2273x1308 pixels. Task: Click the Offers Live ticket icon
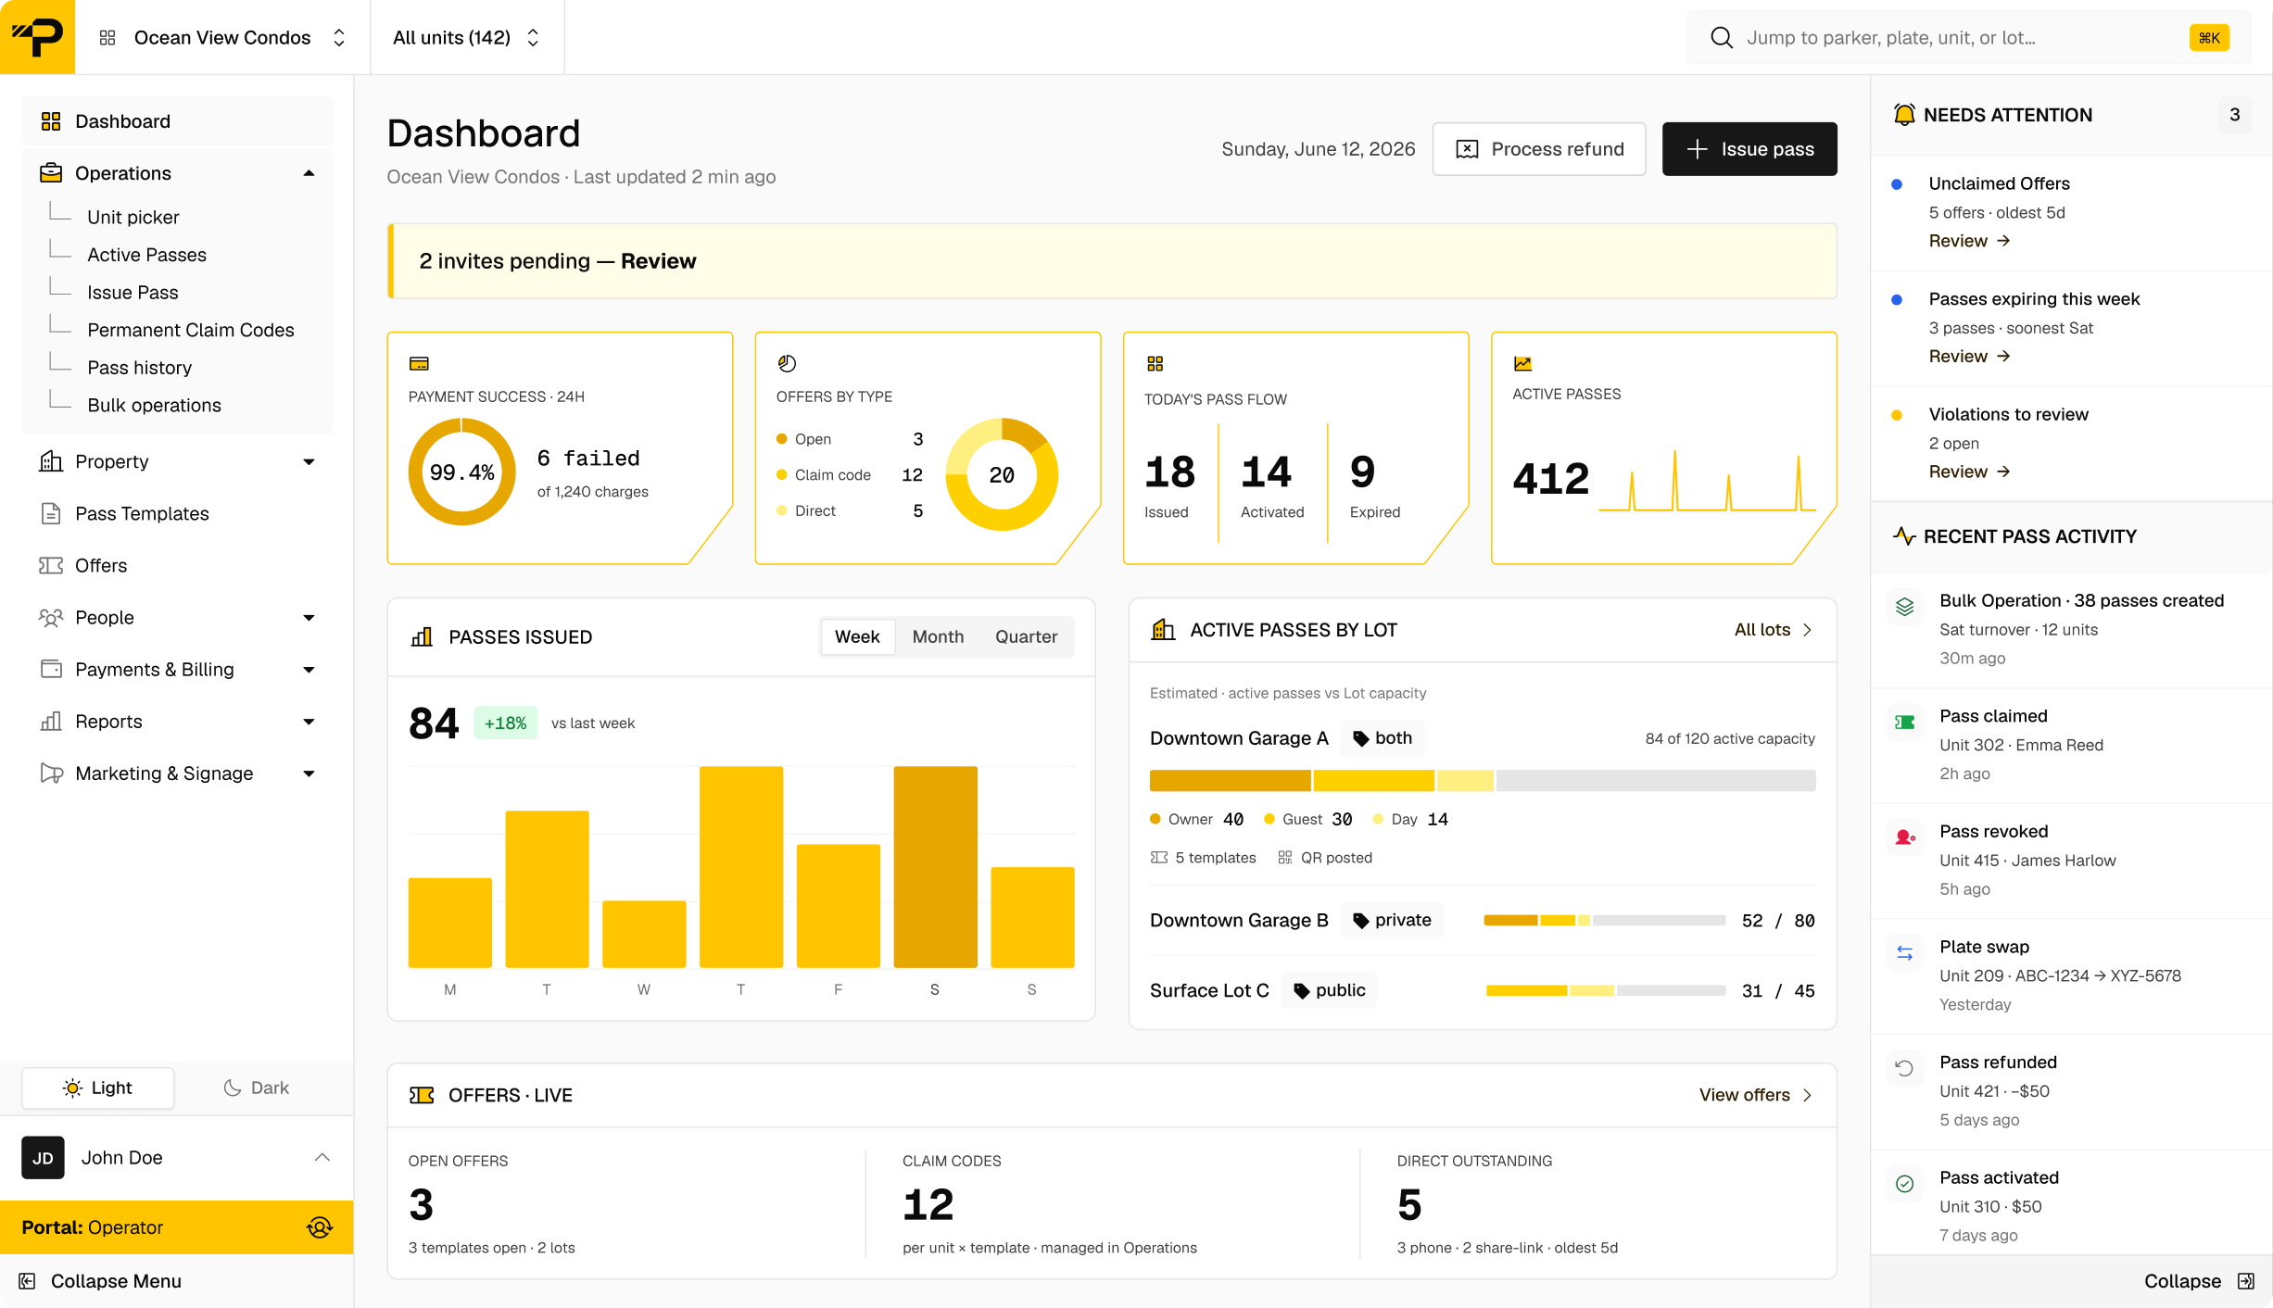click(422, 1095)
